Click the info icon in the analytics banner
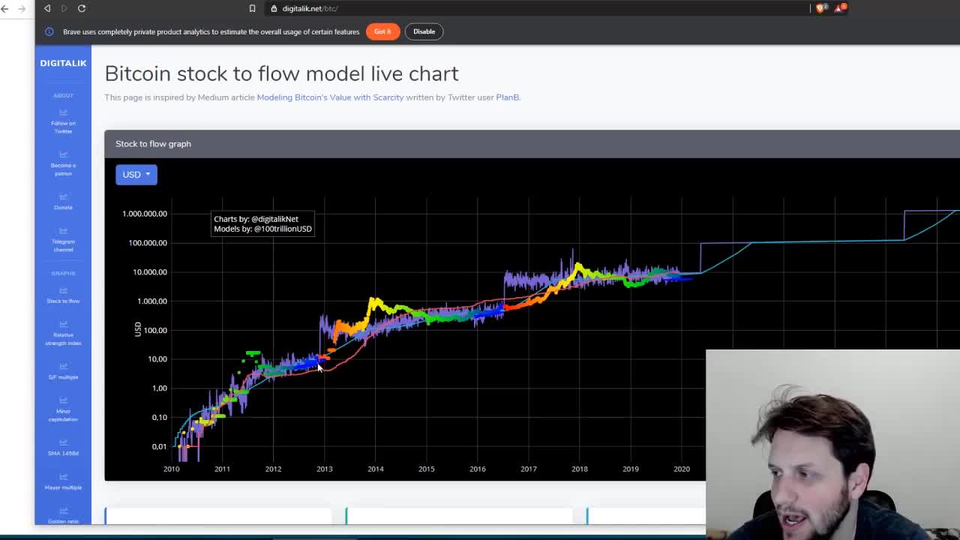Screen dimensions: 960x540 [49, 31]
